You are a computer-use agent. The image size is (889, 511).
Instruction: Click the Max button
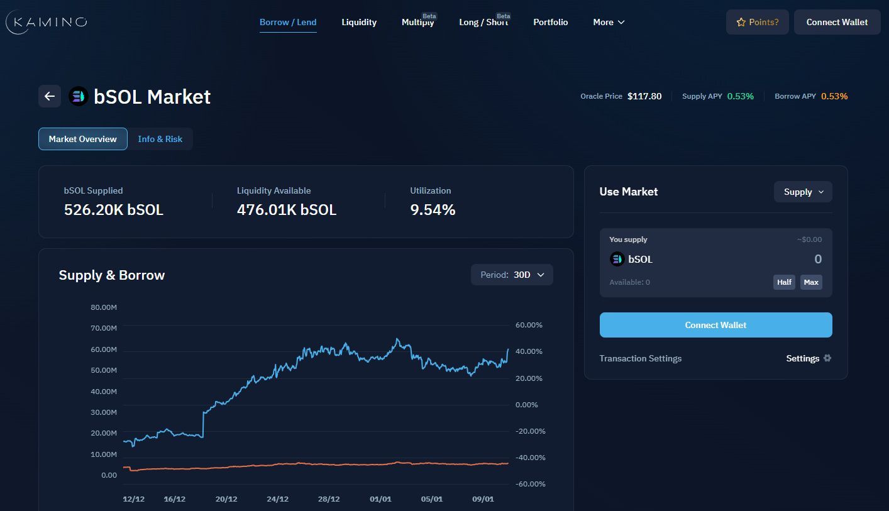coord(811,282)
